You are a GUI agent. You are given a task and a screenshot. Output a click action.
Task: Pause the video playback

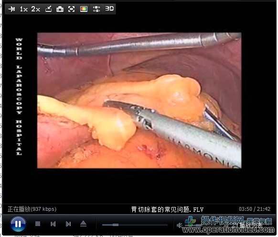tap(18, 224)
